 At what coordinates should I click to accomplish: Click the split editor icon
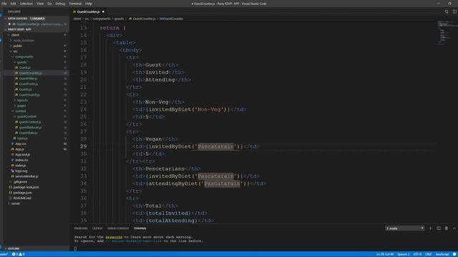tap(454, 11)
